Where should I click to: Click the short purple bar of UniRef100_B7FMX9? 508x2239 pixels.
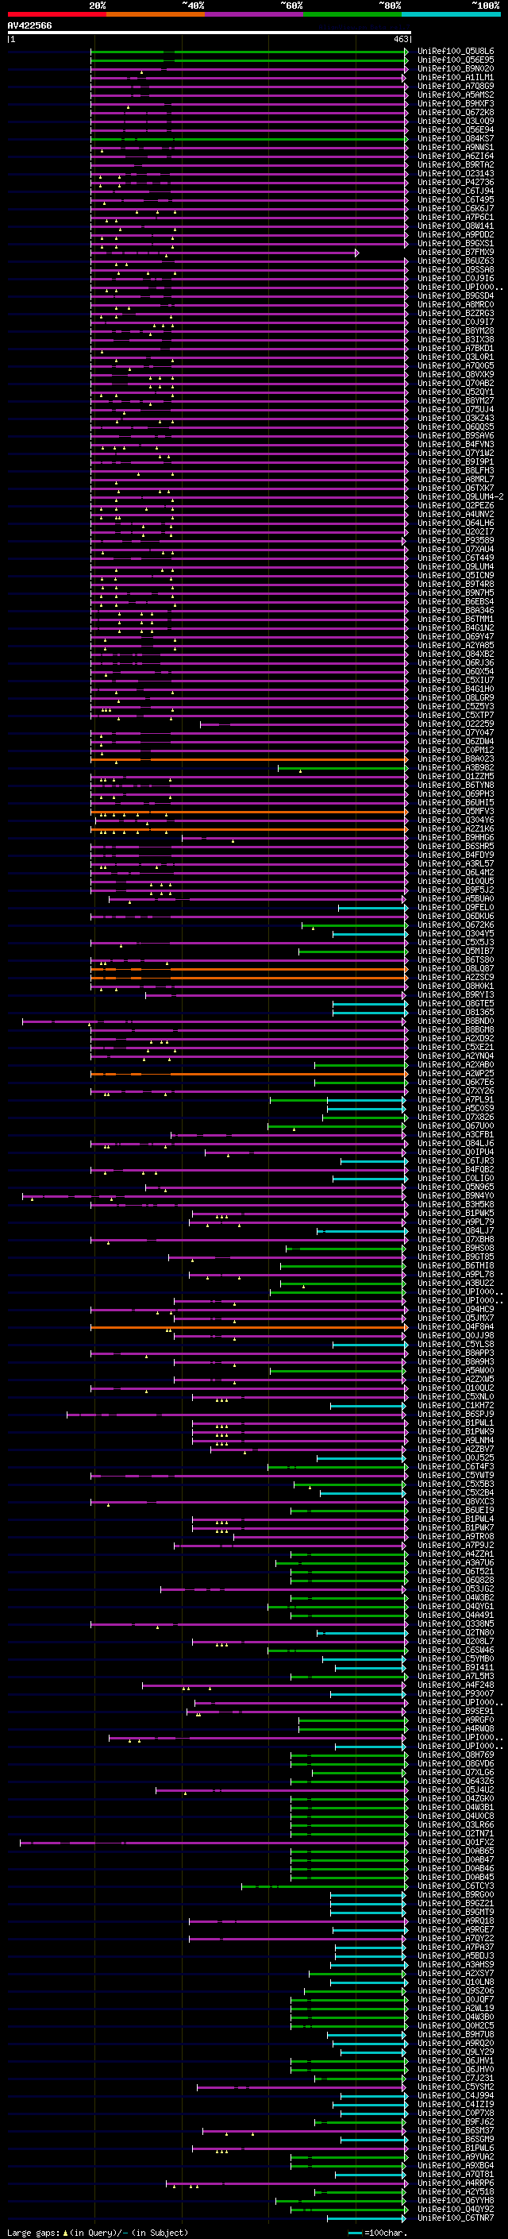click(x=225, y=252)
